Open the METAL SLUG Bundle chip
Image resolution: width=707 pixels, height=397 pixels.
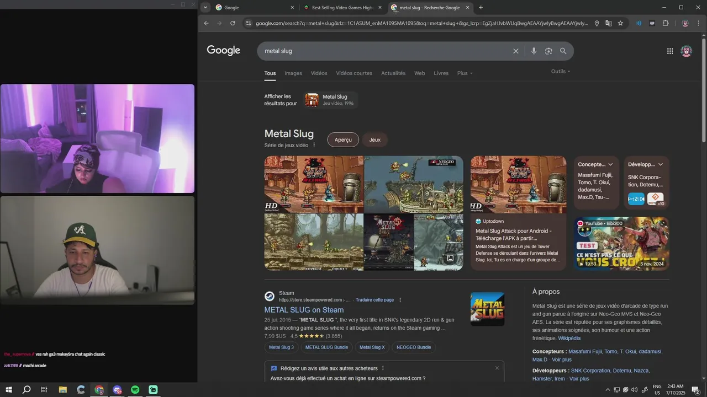pyautogui.click(x=326, y=347)
